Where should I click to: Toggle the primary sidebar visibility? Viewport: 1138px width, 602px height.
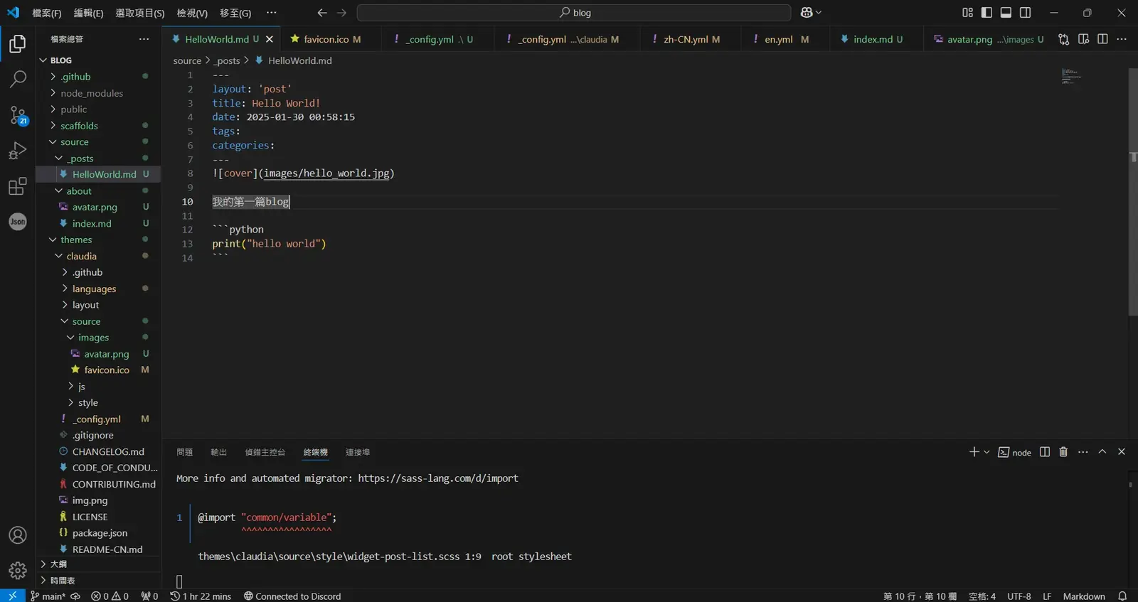coord(987,13)
